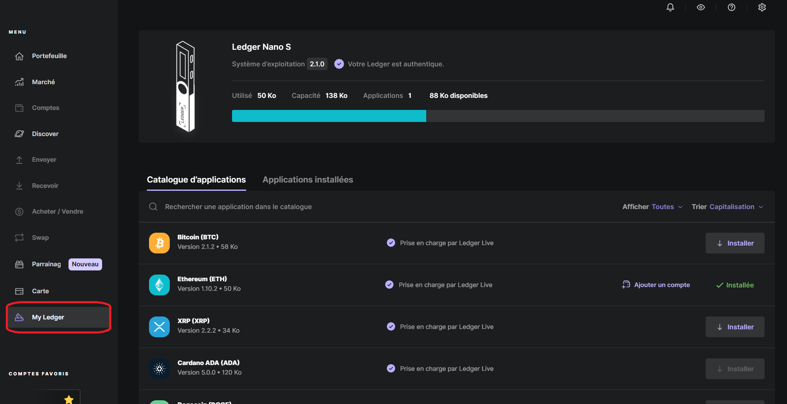787x404 pixels.
Task: Click the Acheter / Vendre dollar icon
Action: tap(20, 212)
